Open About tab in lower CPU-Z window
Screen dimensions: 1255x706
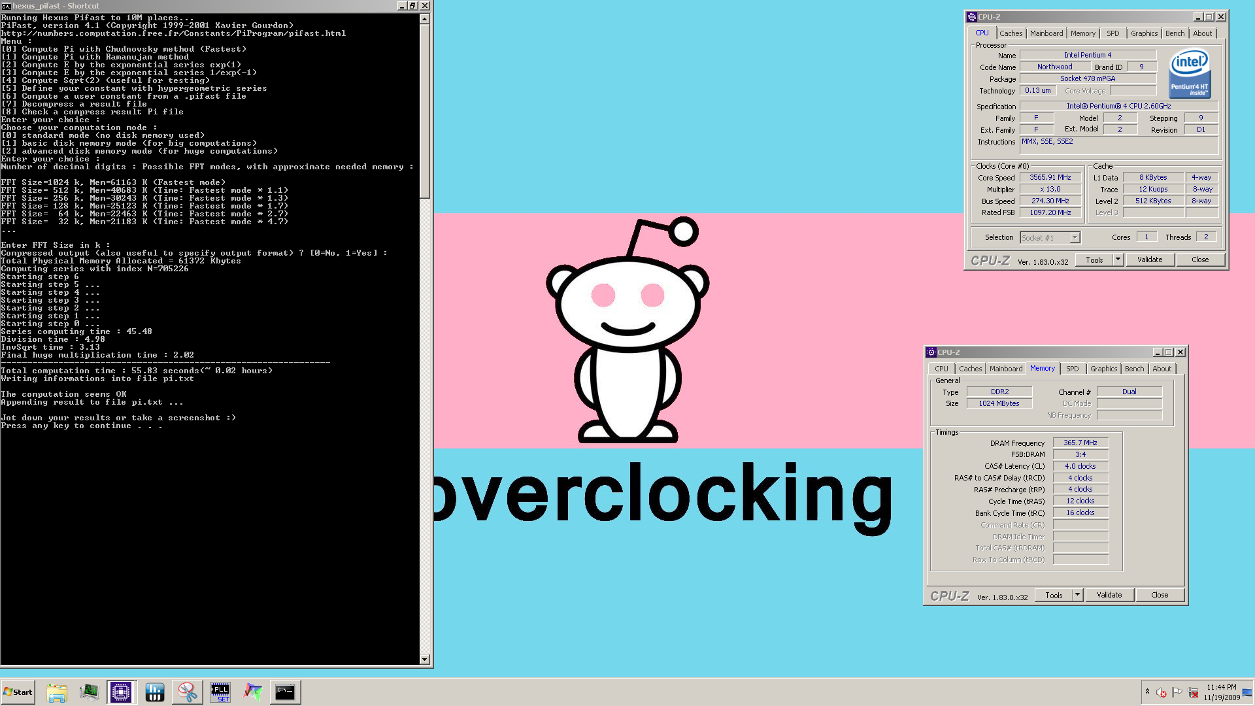(1162, 369)
